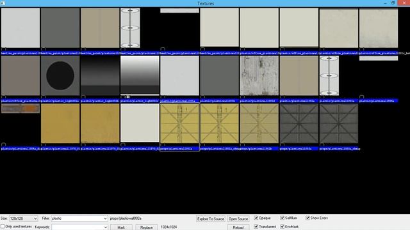Choose the dark grey props/plasticwall003a crate texture

pos(299,123)
